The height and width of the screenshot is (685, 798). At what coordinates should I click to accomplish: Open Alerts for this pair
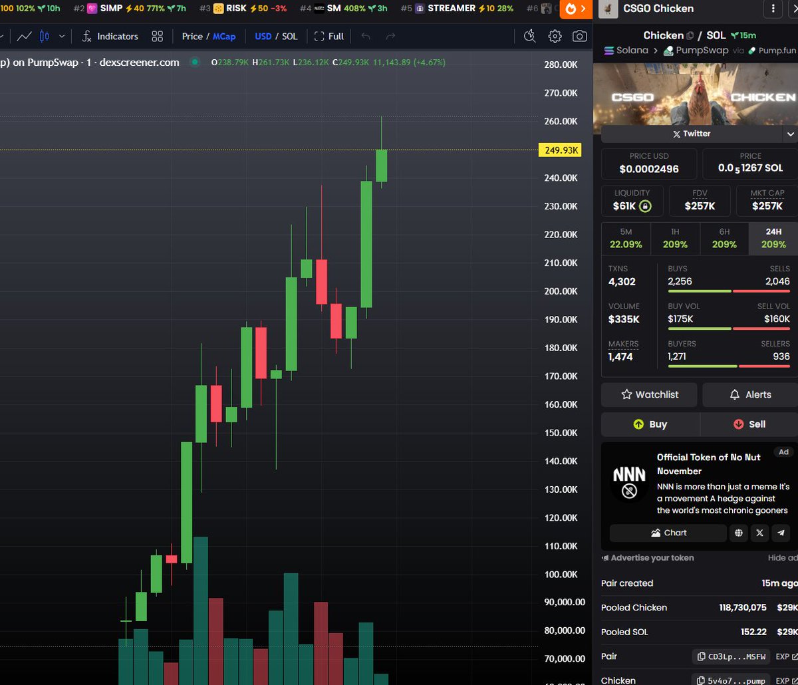click(x=750, y=394)
